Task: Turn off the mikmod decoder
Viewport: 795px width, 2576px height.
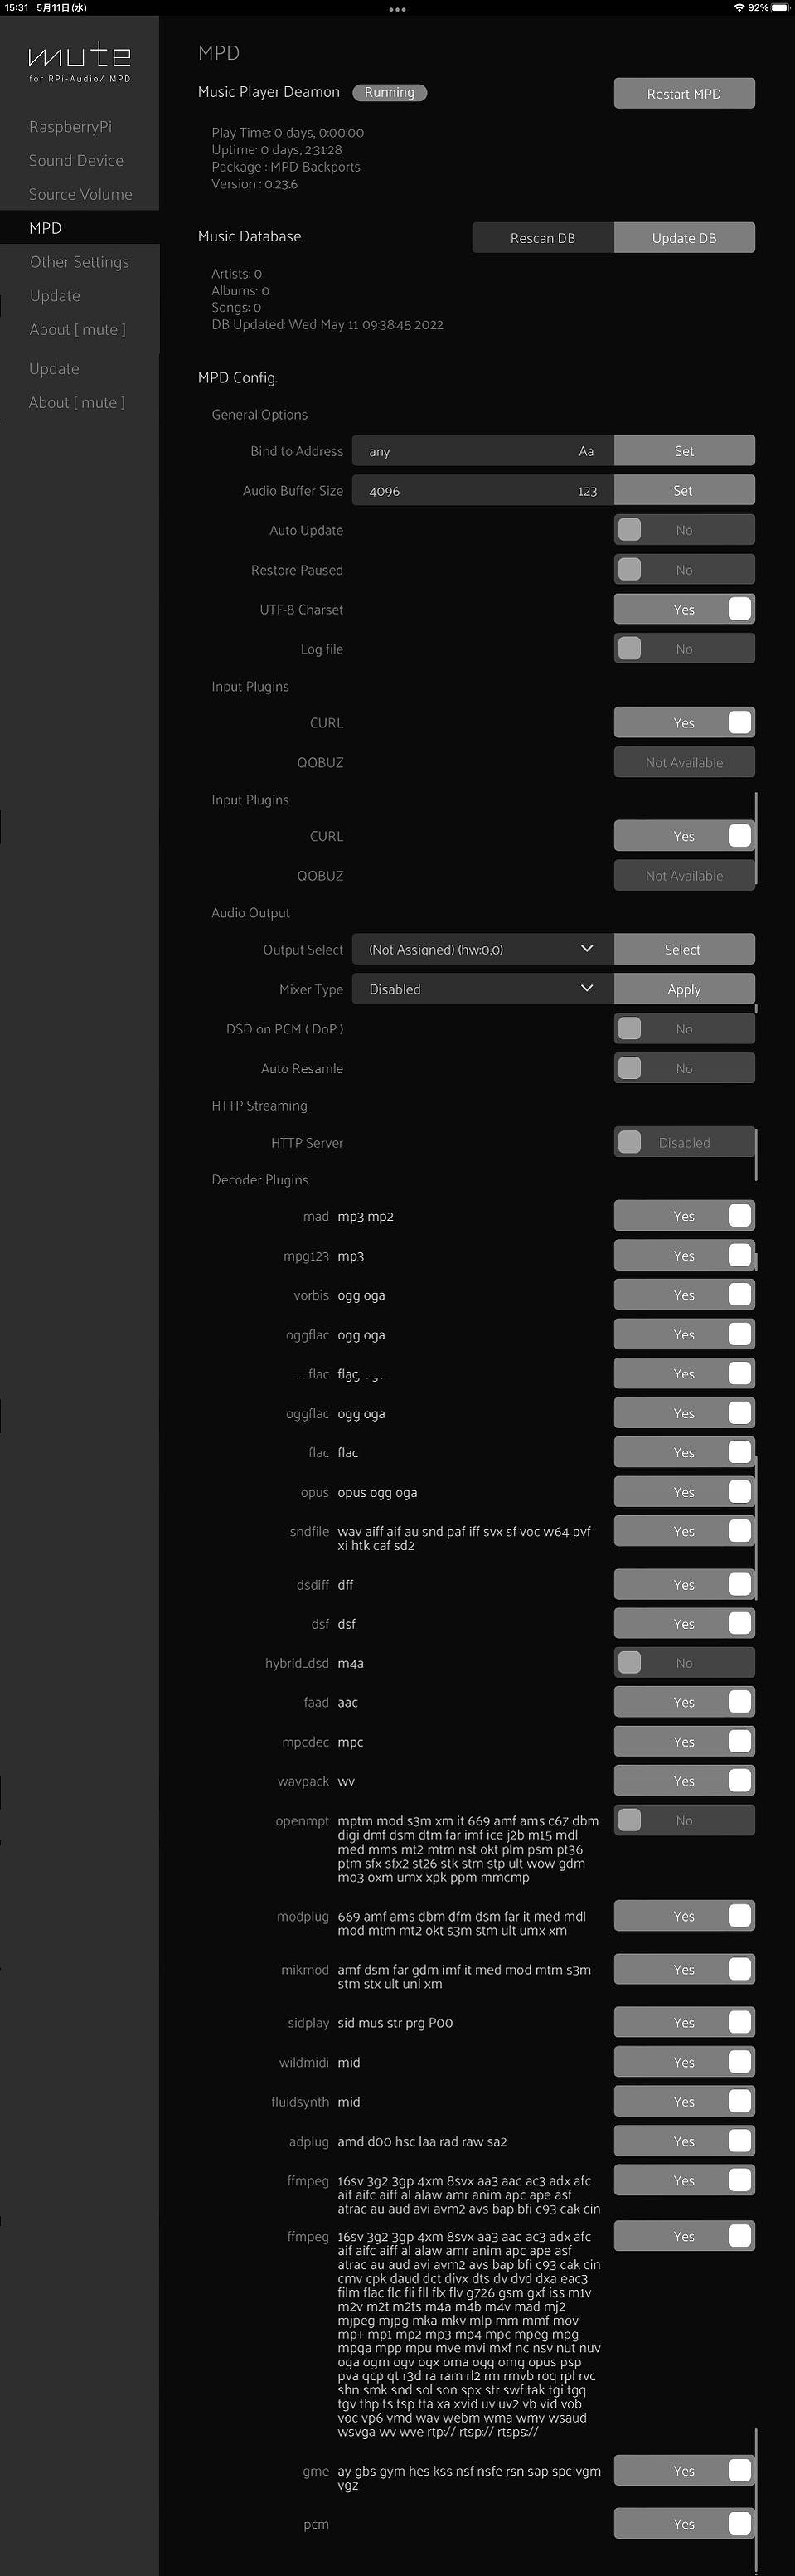Action: [684, 1969]
